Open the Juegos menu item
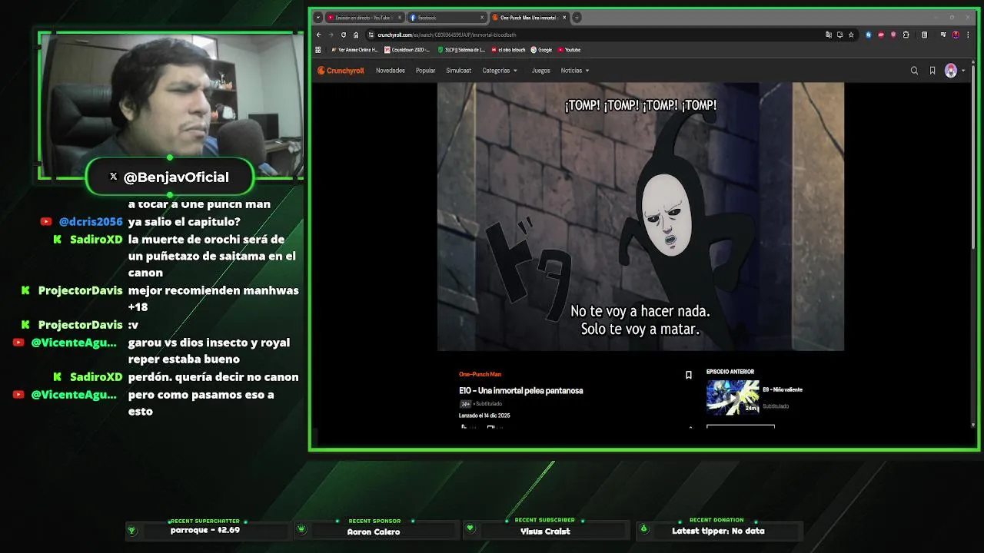The image size is (984, 553). click(541, 71)
